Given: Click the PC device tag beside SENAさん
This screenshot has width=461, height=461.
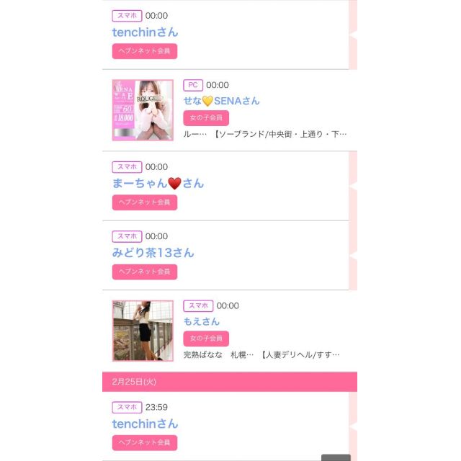Looking at the screenshot, I should (x=193, y=85).
